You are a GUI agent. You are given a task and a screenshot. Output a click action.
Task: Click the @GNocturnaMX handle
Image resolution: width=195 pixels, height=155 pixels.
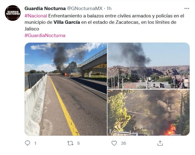click(x=85, y=8)
